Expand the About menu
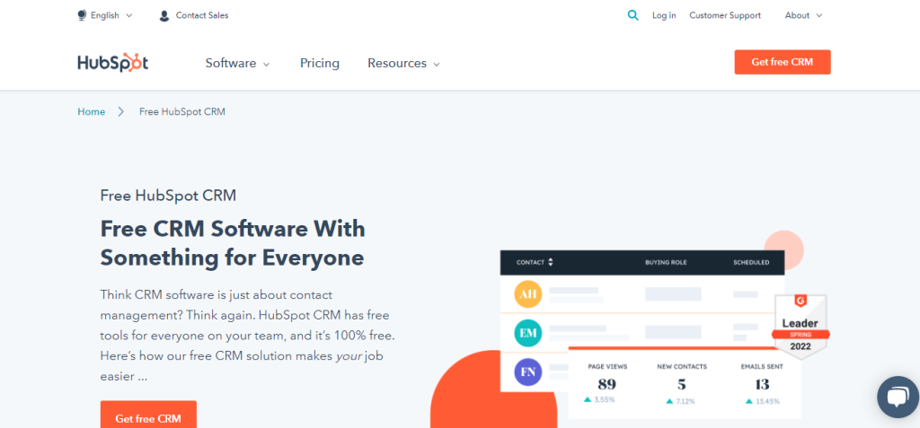The image size is (920, 428). (804, 15)
